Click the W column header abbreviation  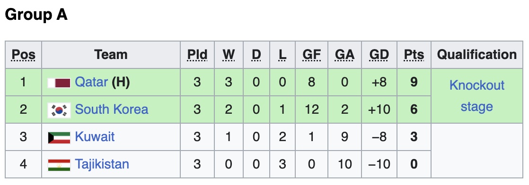point(229,54)
